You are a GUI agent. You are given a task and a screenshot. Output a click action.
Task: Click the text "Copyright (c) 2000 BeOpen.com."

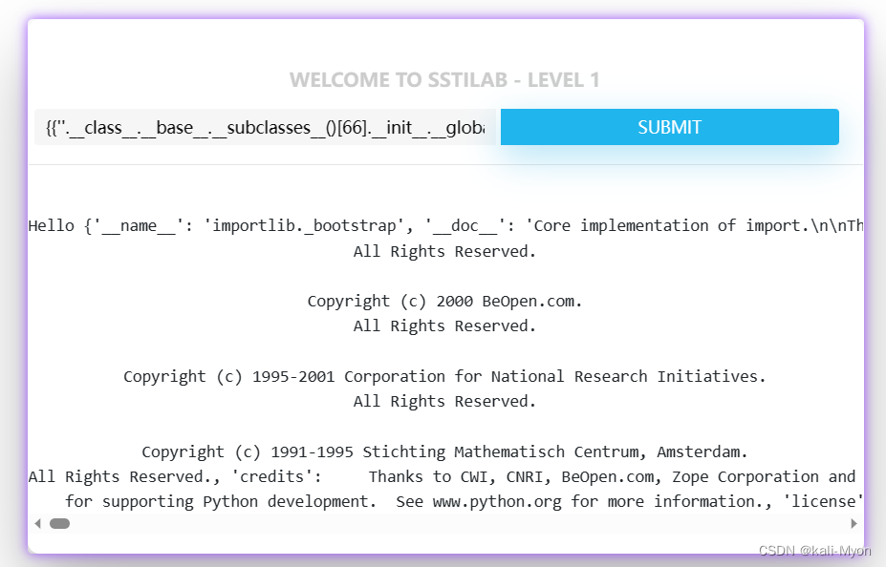click(x=444, y=302)
